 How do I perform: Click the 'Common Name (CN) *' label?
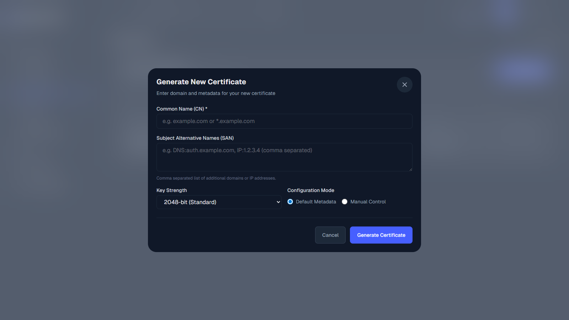point(182,109)
